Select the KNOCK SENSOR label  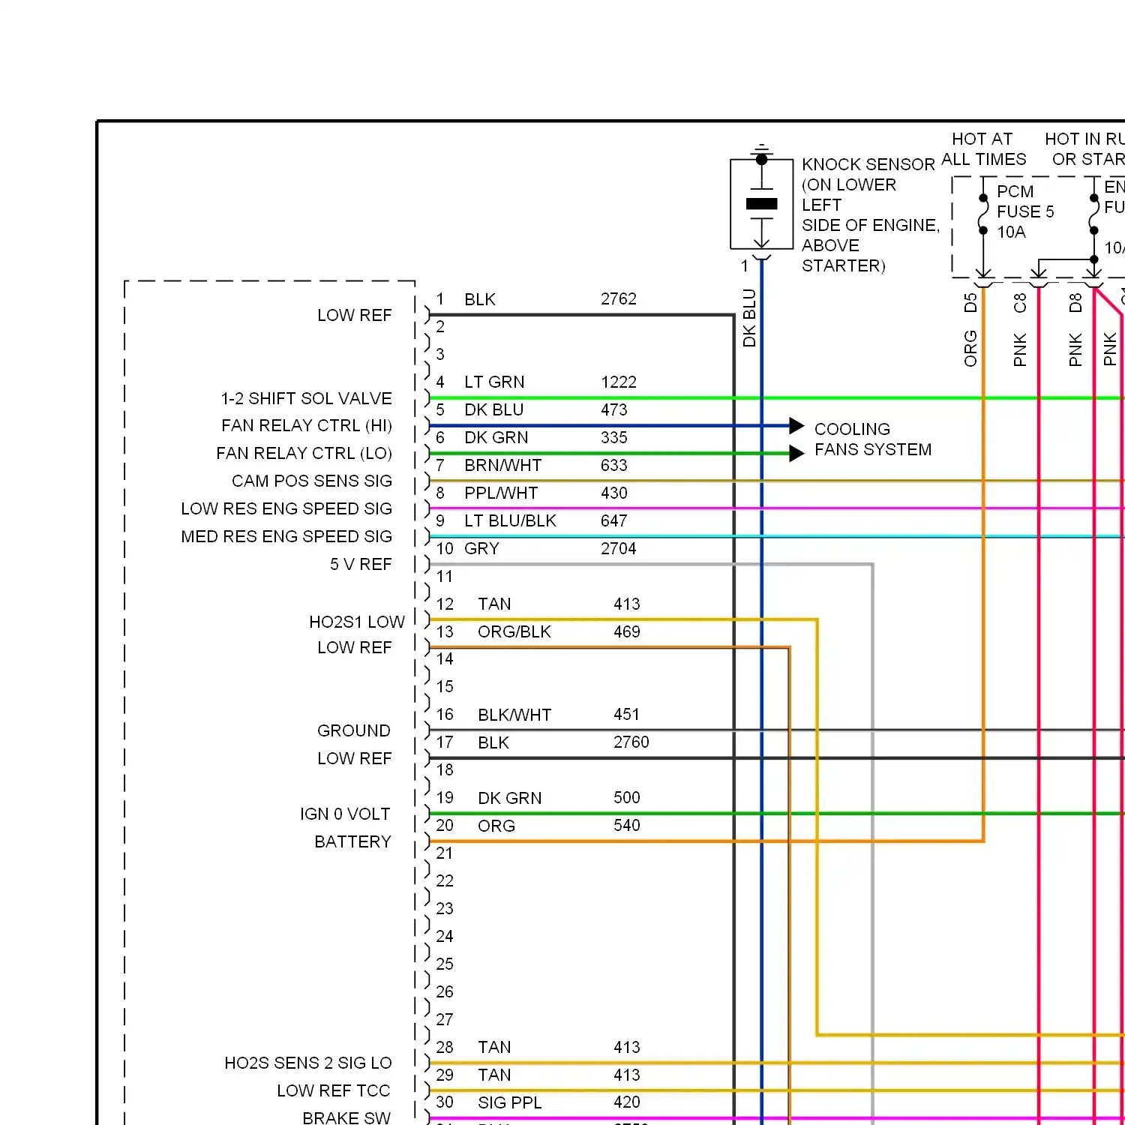pyautogui.click(x=868, y=164)
